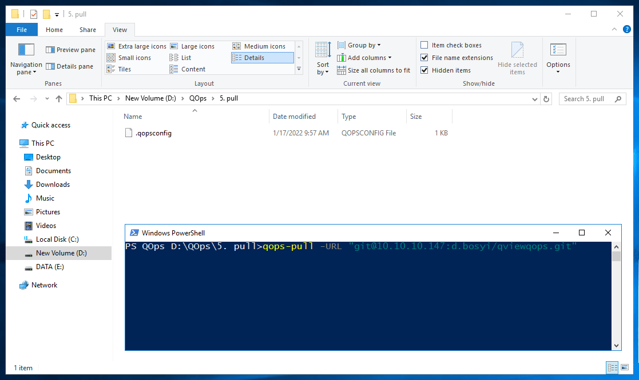Go back to previous folder

pyautogui.click(x=17, y=99)
